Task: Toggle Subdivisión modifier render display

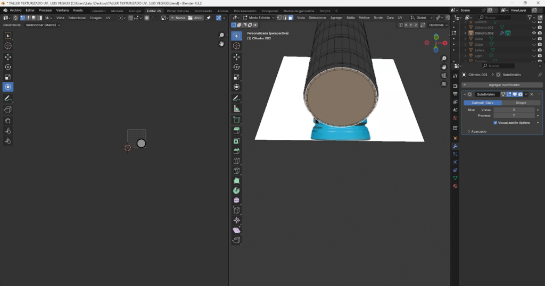Action: coord(521,95)
